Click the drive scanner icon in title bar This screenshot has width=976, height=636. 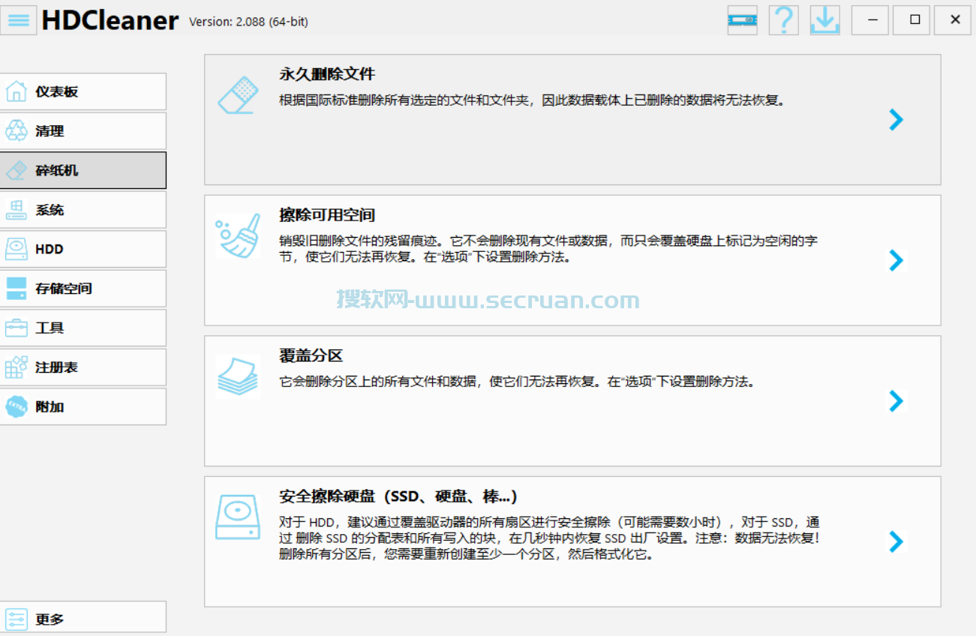pyautogui.click(x=743, y=20)
